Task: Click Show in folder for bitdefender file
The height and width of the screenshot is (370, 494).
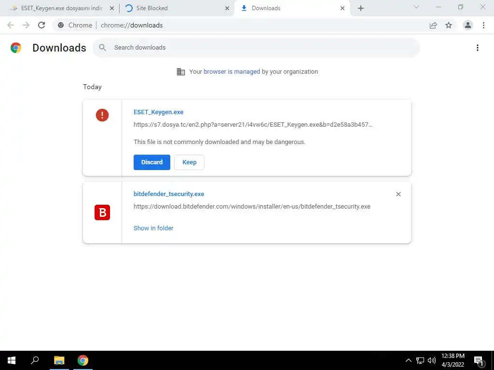Action: 153,228
